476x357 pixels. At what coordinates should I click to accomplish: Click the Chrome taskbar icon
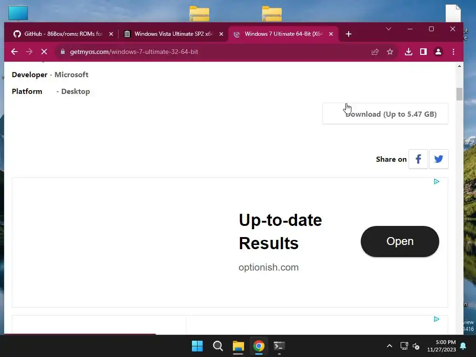click(x=259, y=346)
